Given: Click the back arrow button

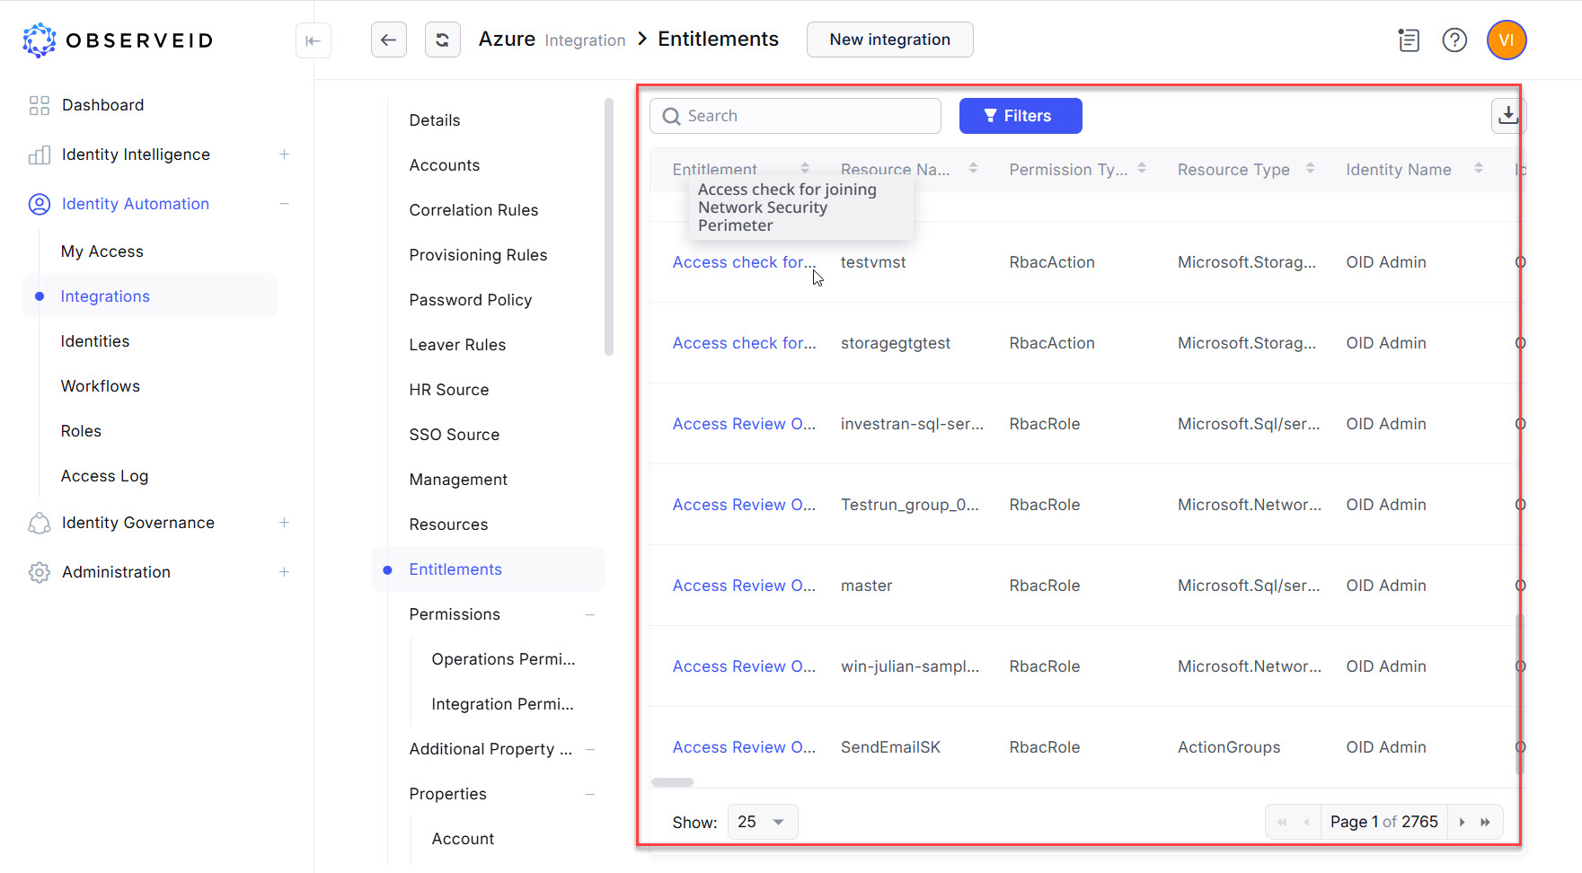Looking at the screenshot, I should click(x=388, y=40).
